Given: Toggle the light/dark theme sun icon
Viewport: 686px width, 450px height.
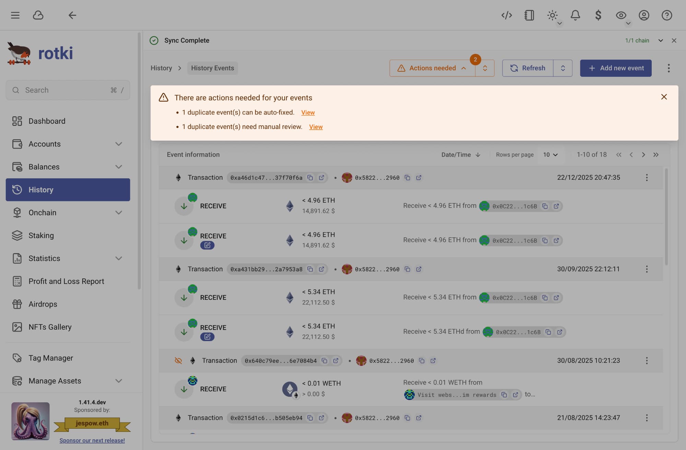Looking at the screenshot, I should point(552,15).
